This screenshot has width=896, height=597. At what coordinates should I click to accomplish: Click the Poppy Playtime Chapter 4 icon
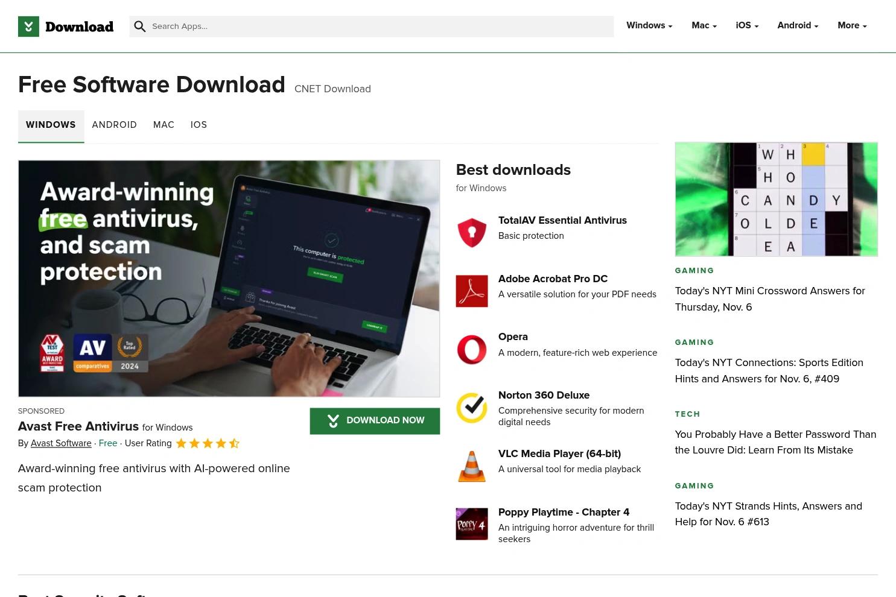pos(472,524)
